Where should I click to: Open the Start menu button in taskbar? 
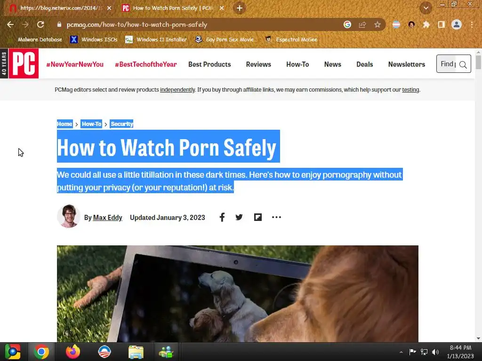(13, 352)
